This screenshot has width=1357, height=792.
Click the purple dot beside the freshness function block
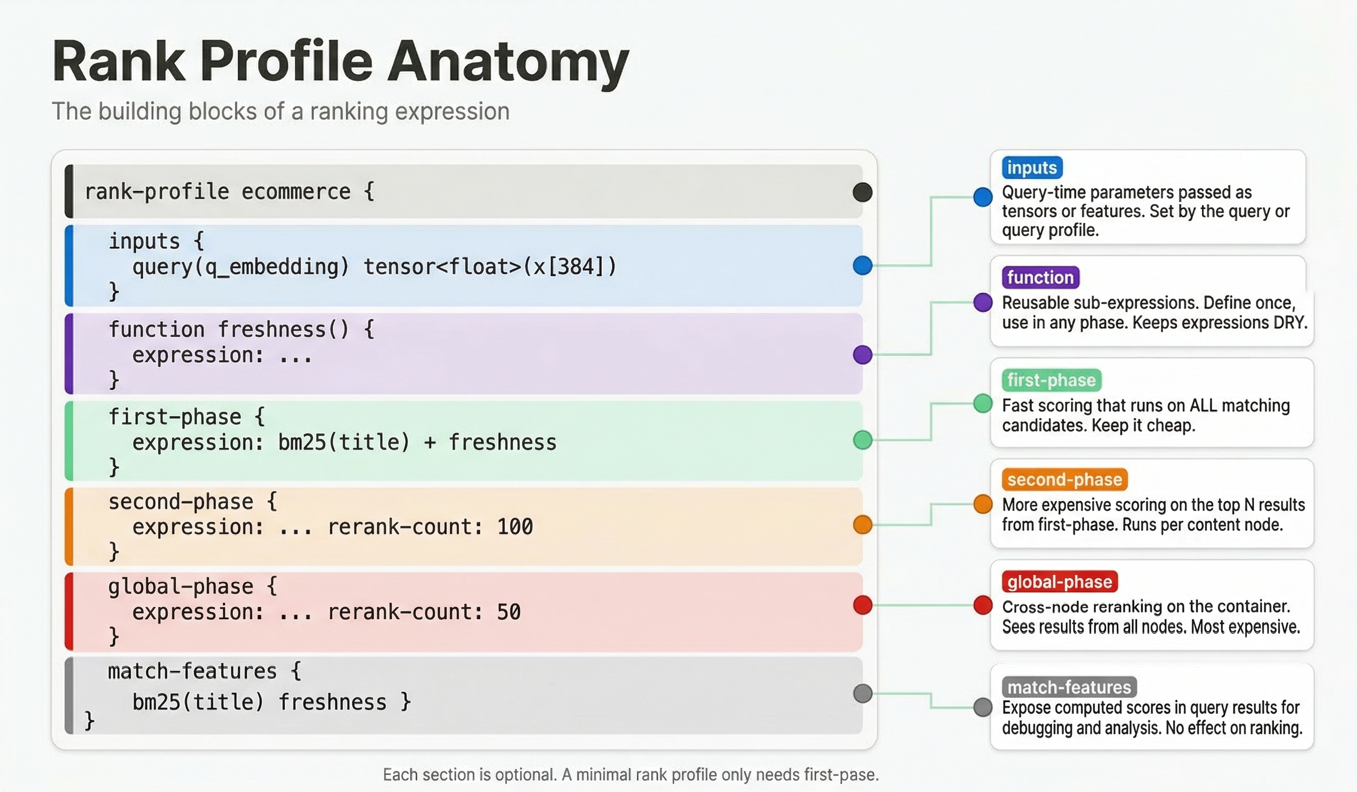[x=862, y=355]
